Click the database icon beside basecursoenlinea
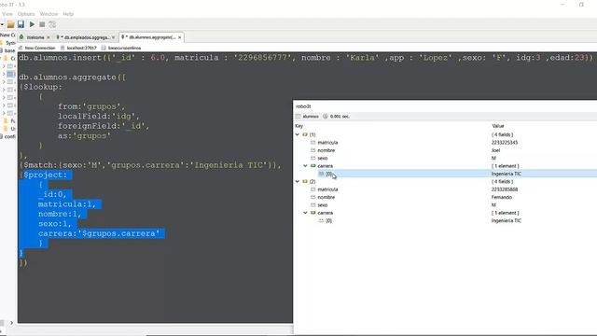 (x=104, y=48)
